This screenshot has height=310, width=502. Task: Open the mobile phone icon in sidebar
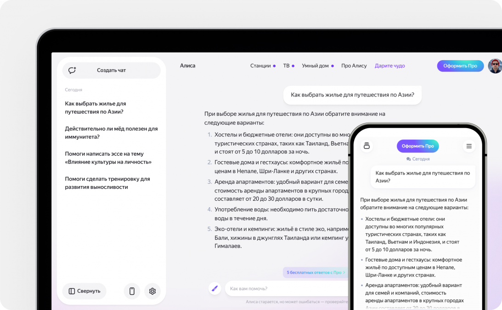tap(132, 291)
